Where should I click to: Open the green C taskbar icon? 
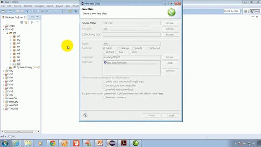[136, 143]
